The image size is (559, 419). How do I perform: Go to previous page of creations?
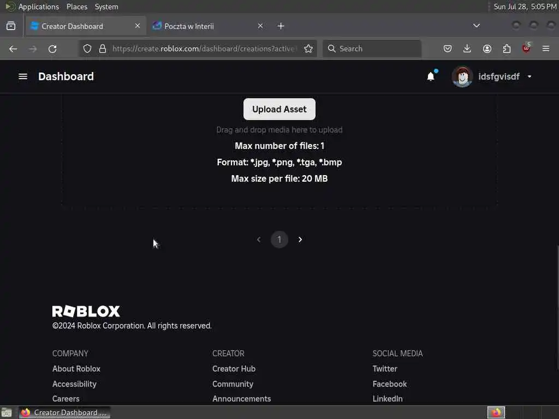259,240
